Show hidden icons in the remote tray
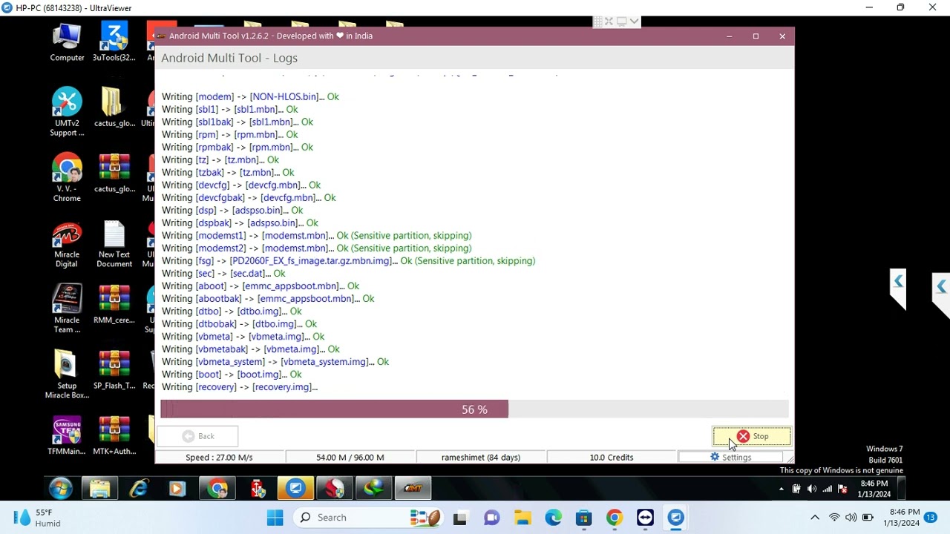The image size is (950, 534). point(781,489)
